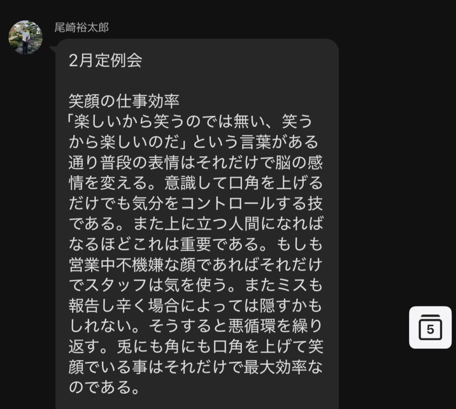Tap the line starting なるほどこれは重要
Viewport: 456px width, 409px height.
pyautogui.click(x=196, y=243)
